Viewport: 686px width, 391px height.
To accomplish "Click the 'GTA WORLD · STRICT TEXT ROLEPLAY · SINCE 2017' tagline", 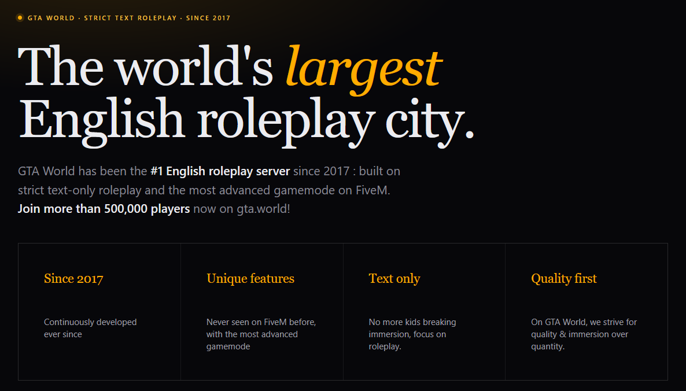I will 129,18.
